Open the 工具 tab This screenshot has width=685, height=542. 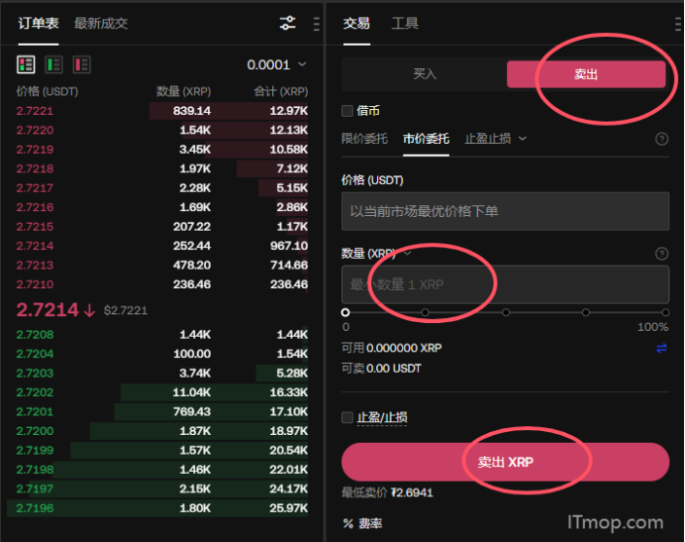[x=405, y=23]
